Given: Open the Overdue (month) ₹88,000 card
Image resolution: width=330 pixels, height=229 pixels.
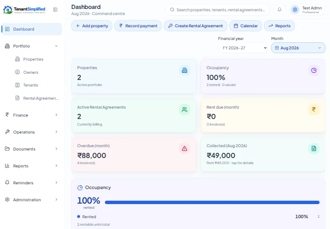Looking at the screenshot, I should click(134, 155).
